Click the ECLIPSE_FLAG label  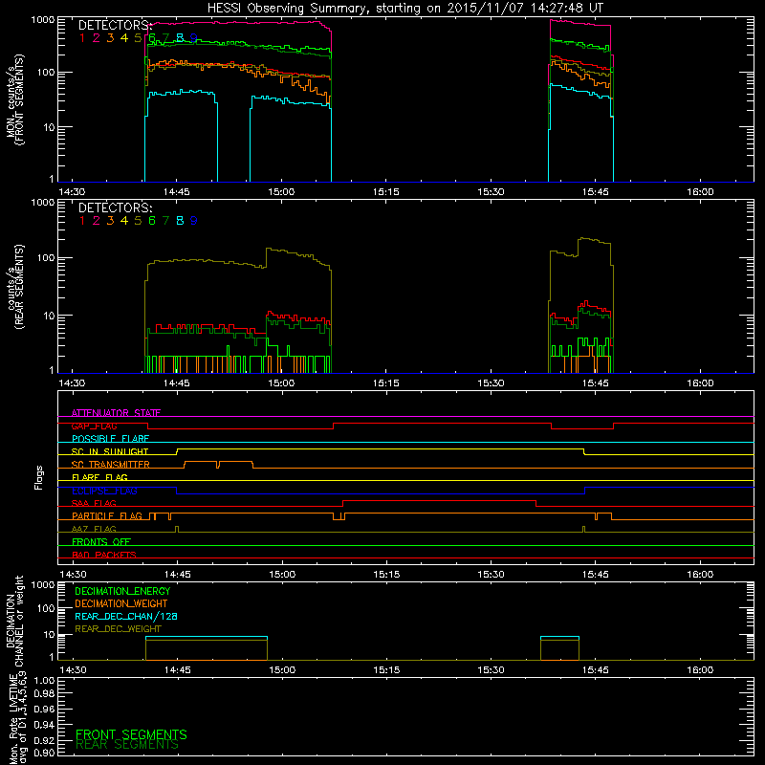pos(104,491)
